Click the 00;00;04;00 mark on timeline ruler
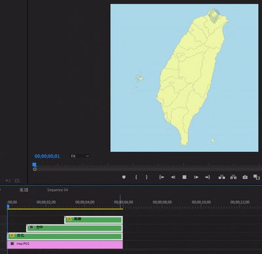The image size is (262, 254). [84, 202]
